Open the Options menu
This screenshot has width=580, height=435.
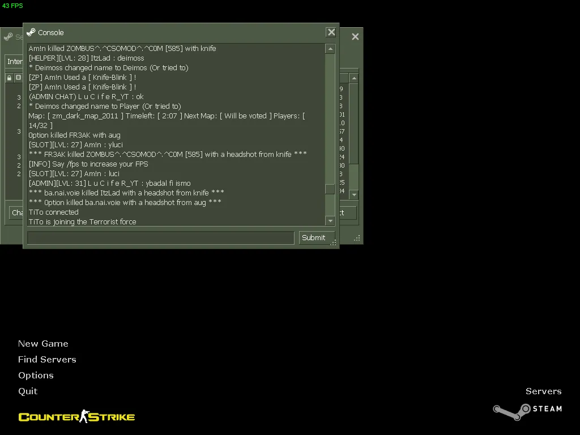pos(36,376)
